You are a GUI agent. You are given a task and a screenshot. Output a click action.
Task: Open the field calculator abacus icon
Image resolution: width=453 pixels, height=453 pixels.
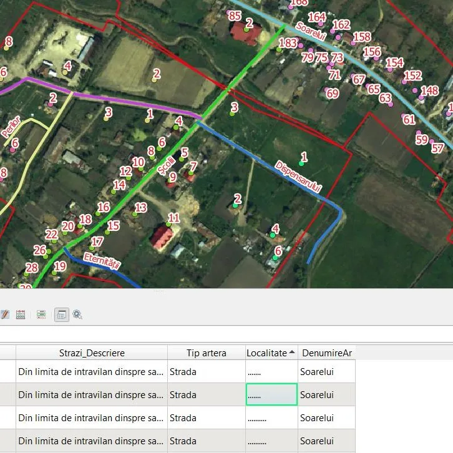click(x=21, y=314)
